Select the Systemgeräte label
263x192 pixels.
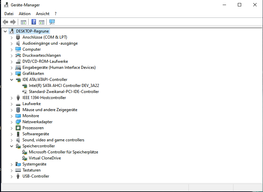[34, 164]
